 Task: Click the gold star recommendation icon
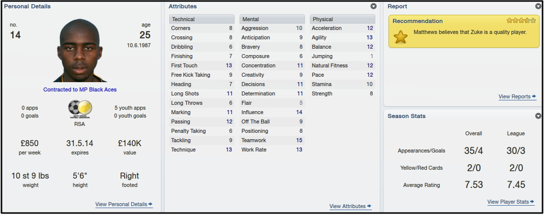(x=400, y=37)
